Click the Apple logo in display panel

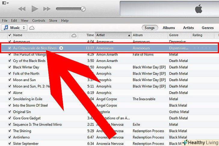tap(199, 9)
